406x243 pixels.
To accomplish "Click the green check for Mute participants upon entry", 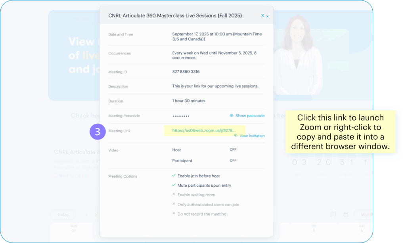I will tap(174, 185).
